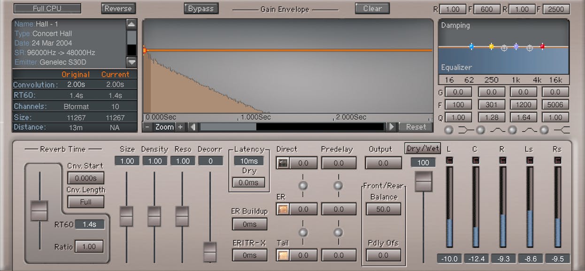The image size is (585, 271).
Task: Open the Cnv. Length Full selector
Action: click(x=86, y=202)
